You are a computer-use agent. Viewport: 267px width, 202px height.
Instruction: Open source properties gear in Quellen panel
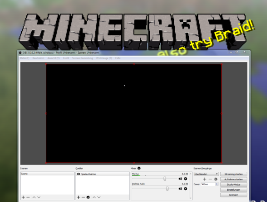88,197
